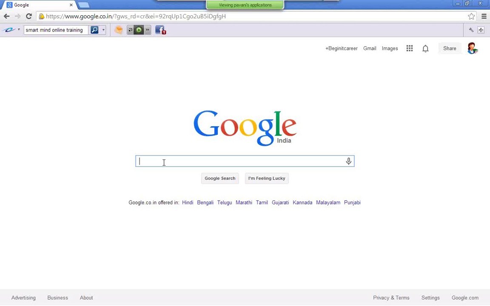Open the Chrome hamburger menu
Screen dimensions: 490x306
(x=484, y=16)
